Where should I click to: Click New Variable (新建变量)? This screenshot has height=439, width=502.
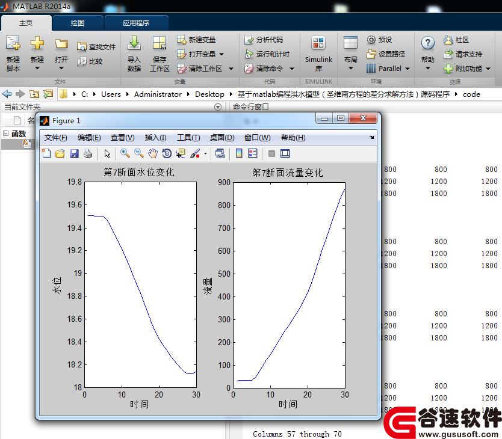[x=196, y=40]
